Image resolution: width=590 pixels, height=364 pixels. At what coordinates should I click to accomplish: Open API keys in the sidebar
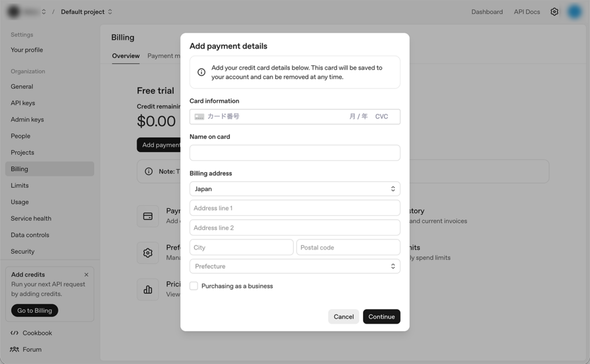23,103
